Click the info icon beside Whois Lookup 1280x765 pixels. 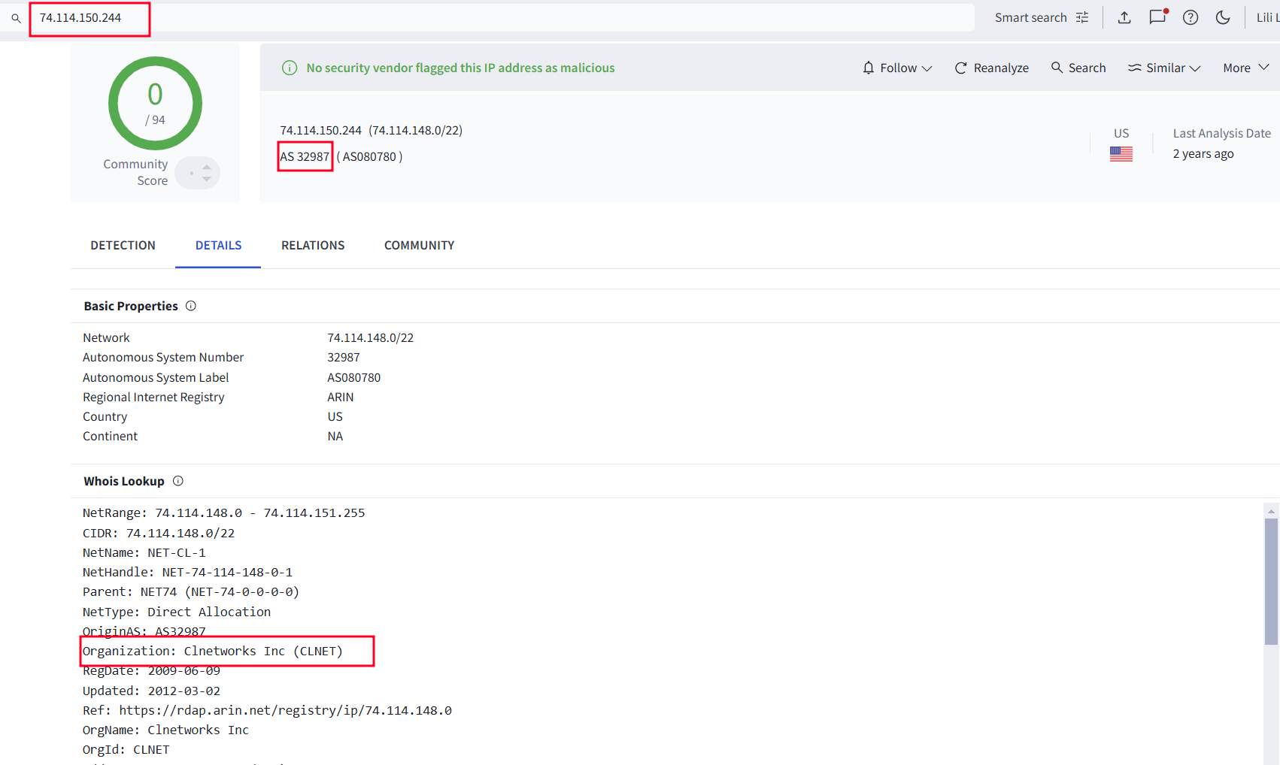(178, 481)
